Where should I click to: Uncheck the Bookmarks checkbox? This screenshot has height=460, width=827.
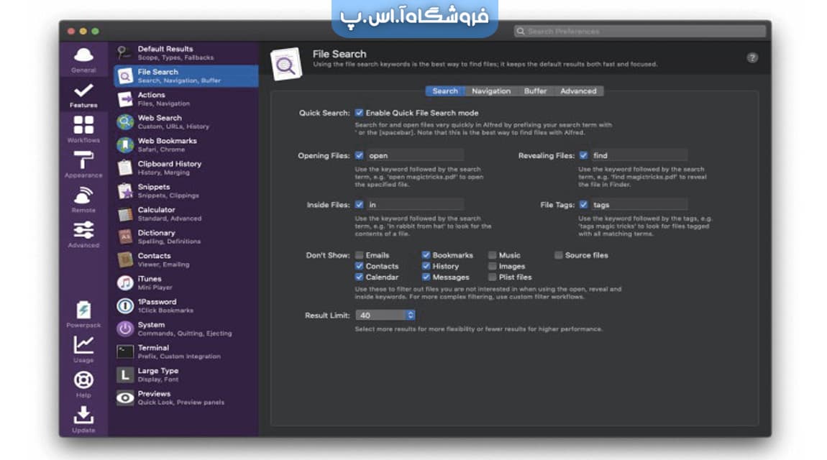[426, 255]
